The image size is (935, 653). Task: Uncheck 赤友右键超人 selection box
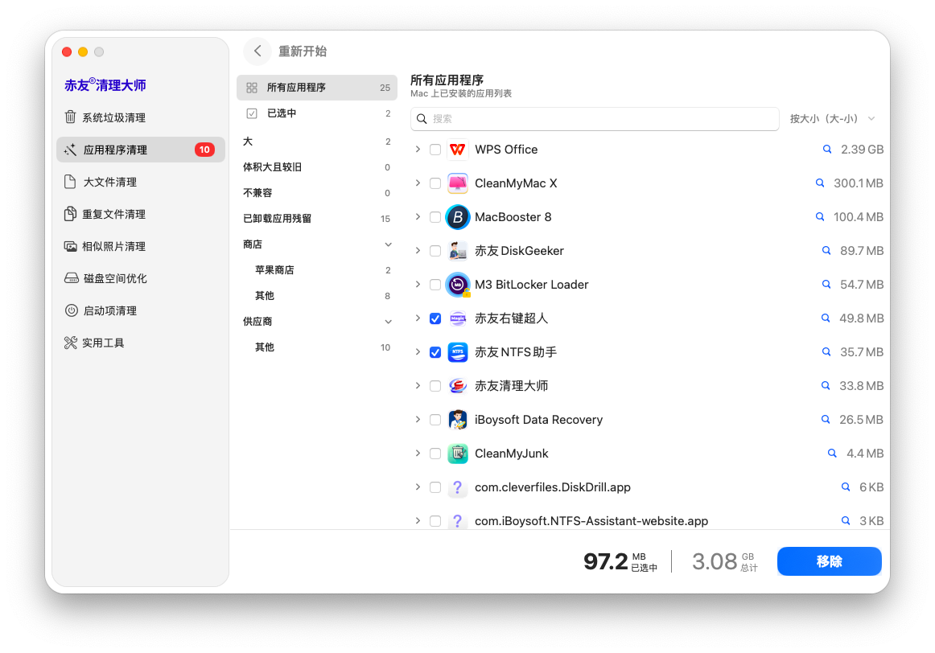point(435,318)
